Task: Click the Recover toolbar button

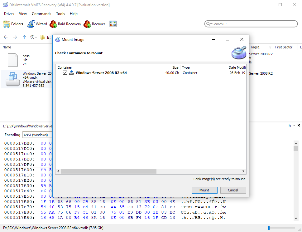Action: [x=94, y=24]
